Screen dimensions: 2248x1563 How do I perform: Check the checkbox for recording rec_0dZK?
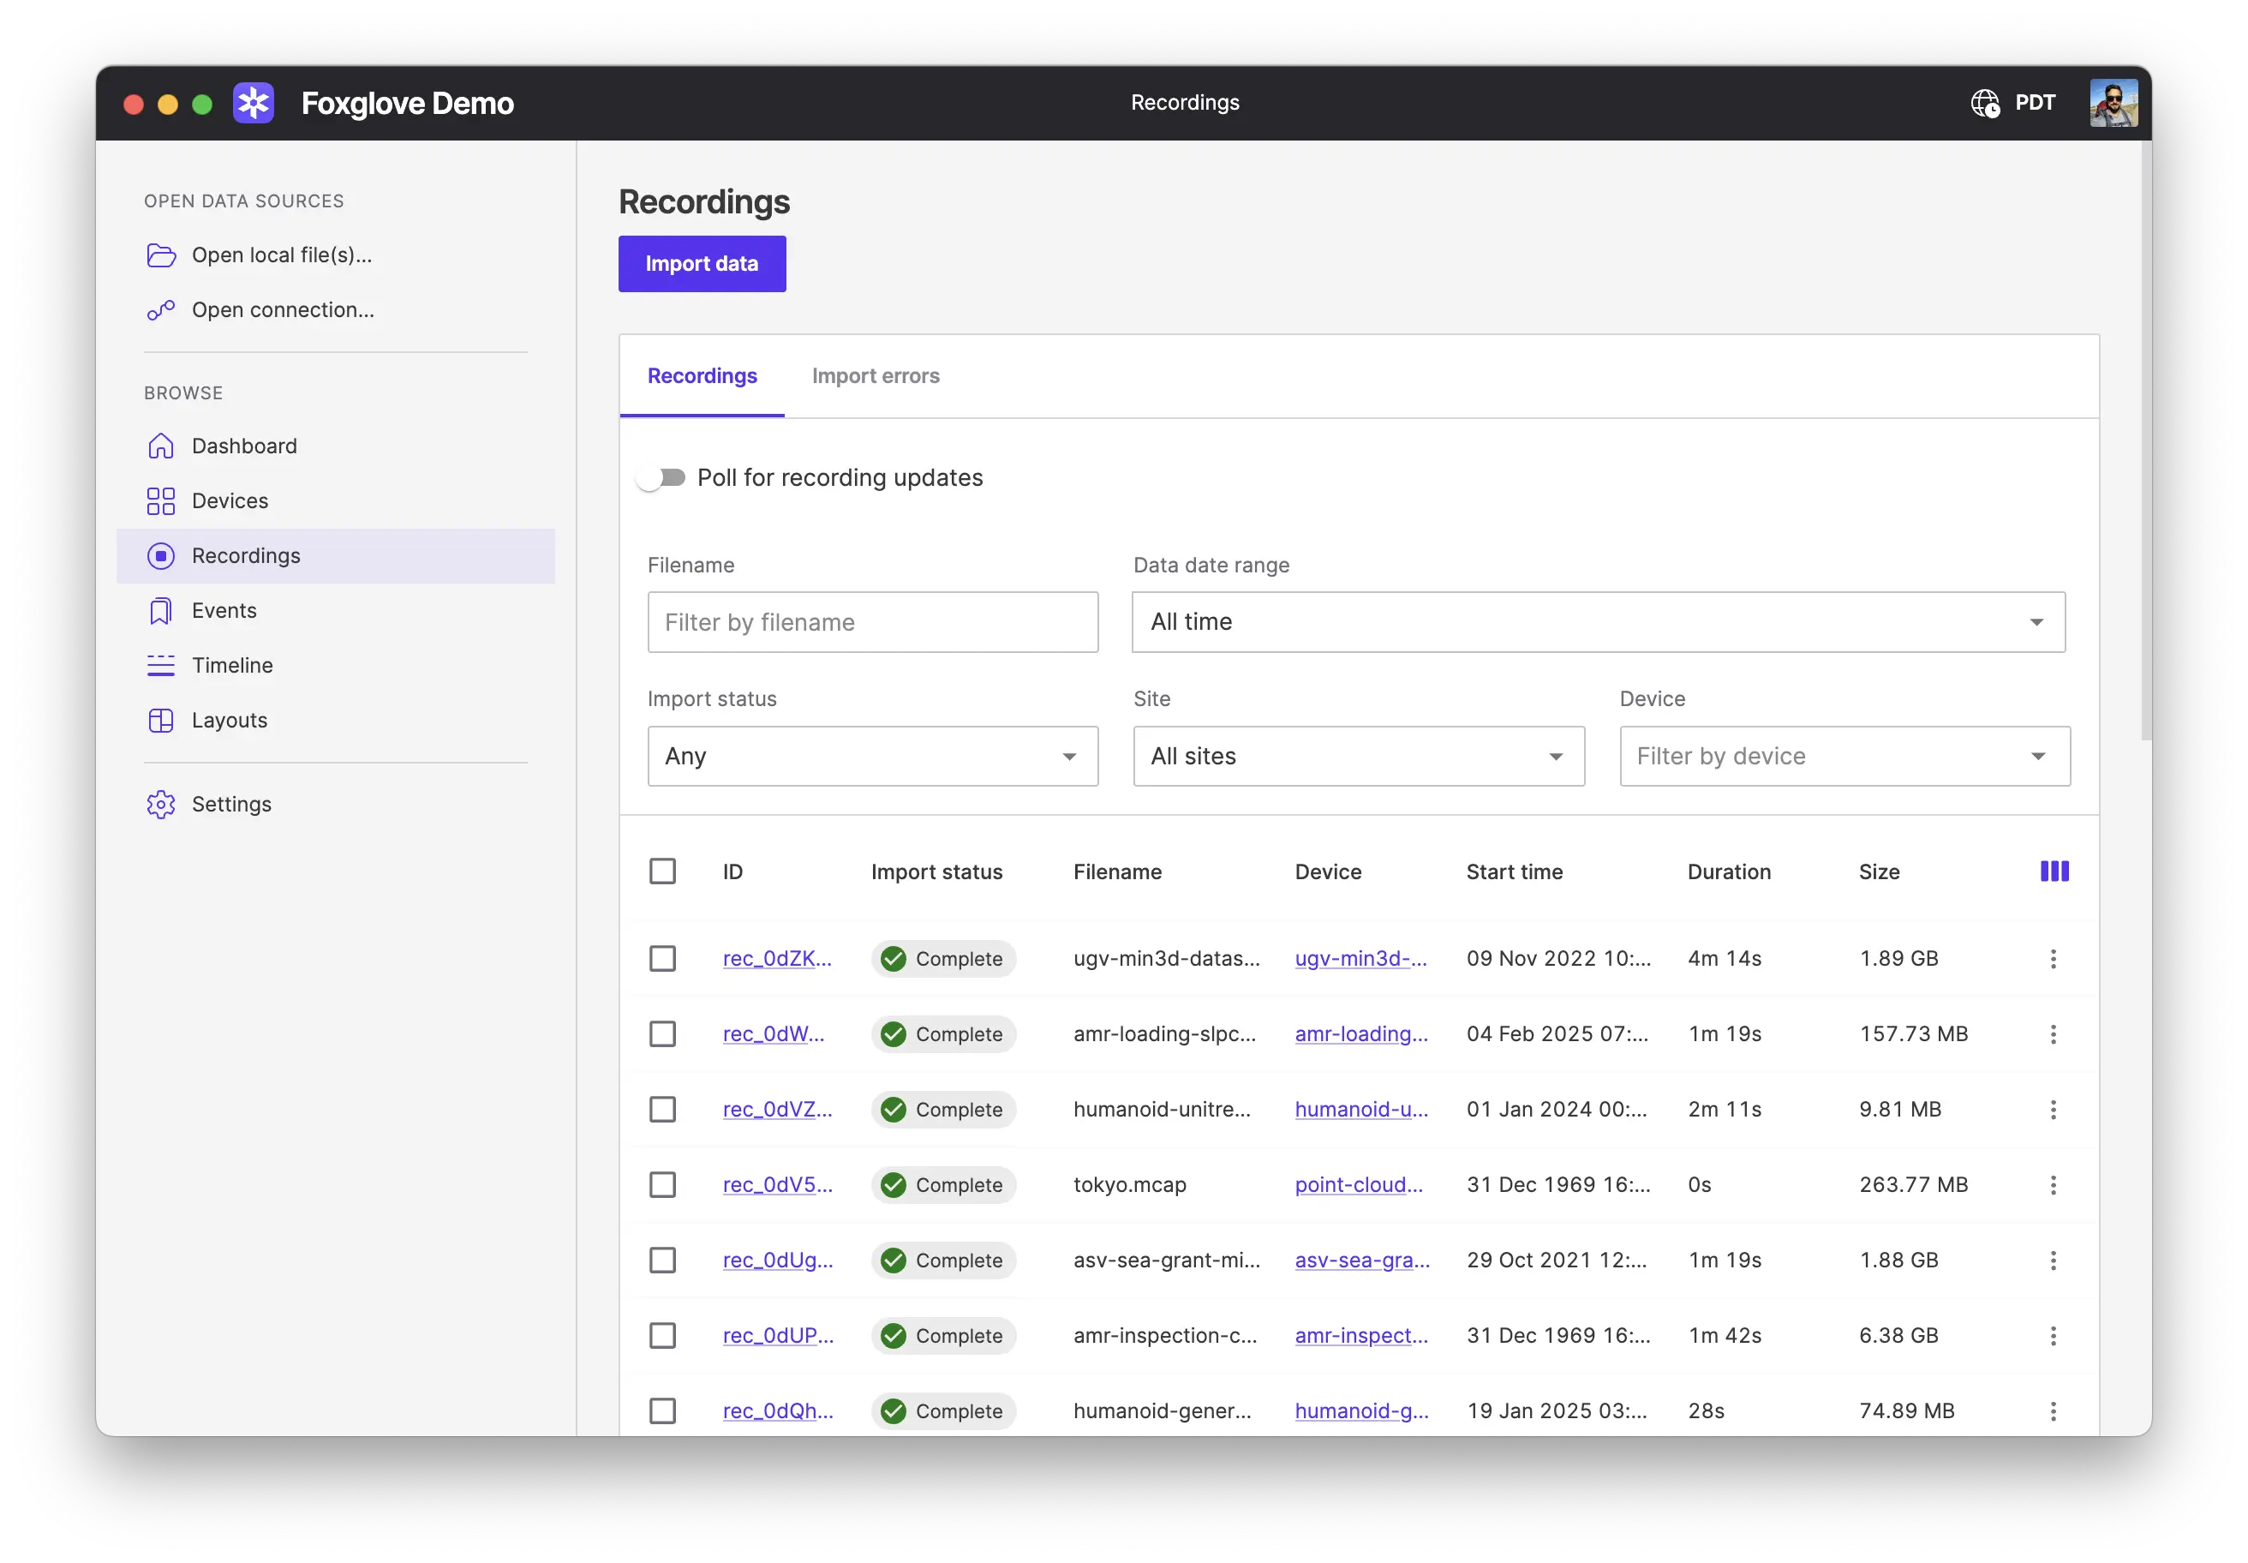point(663,958)
